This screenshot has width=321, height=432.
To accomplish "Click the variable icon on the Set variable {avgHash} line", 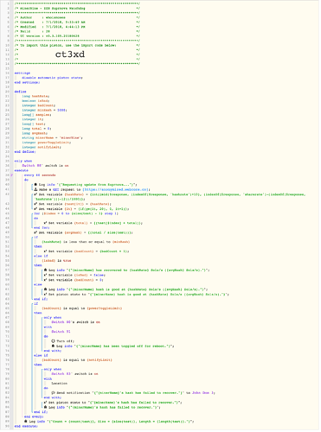I will point(35,232).
